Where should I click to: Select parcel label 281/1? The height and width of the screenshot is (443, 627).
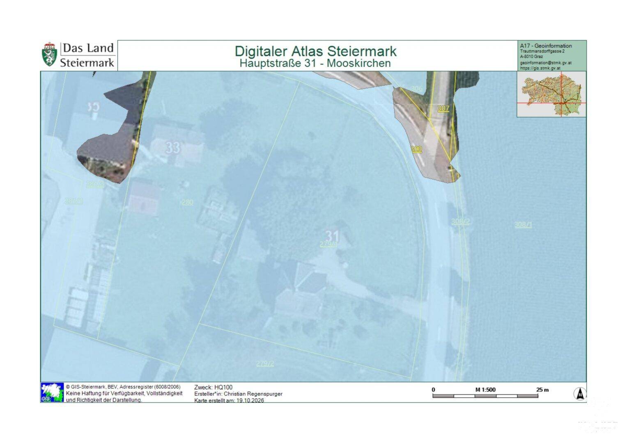click(x=74, y=201)
